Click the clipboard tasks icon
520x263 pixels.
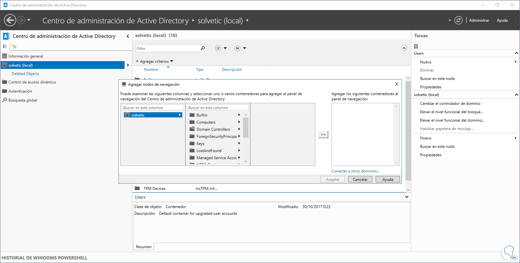click(x=416, y=46)
